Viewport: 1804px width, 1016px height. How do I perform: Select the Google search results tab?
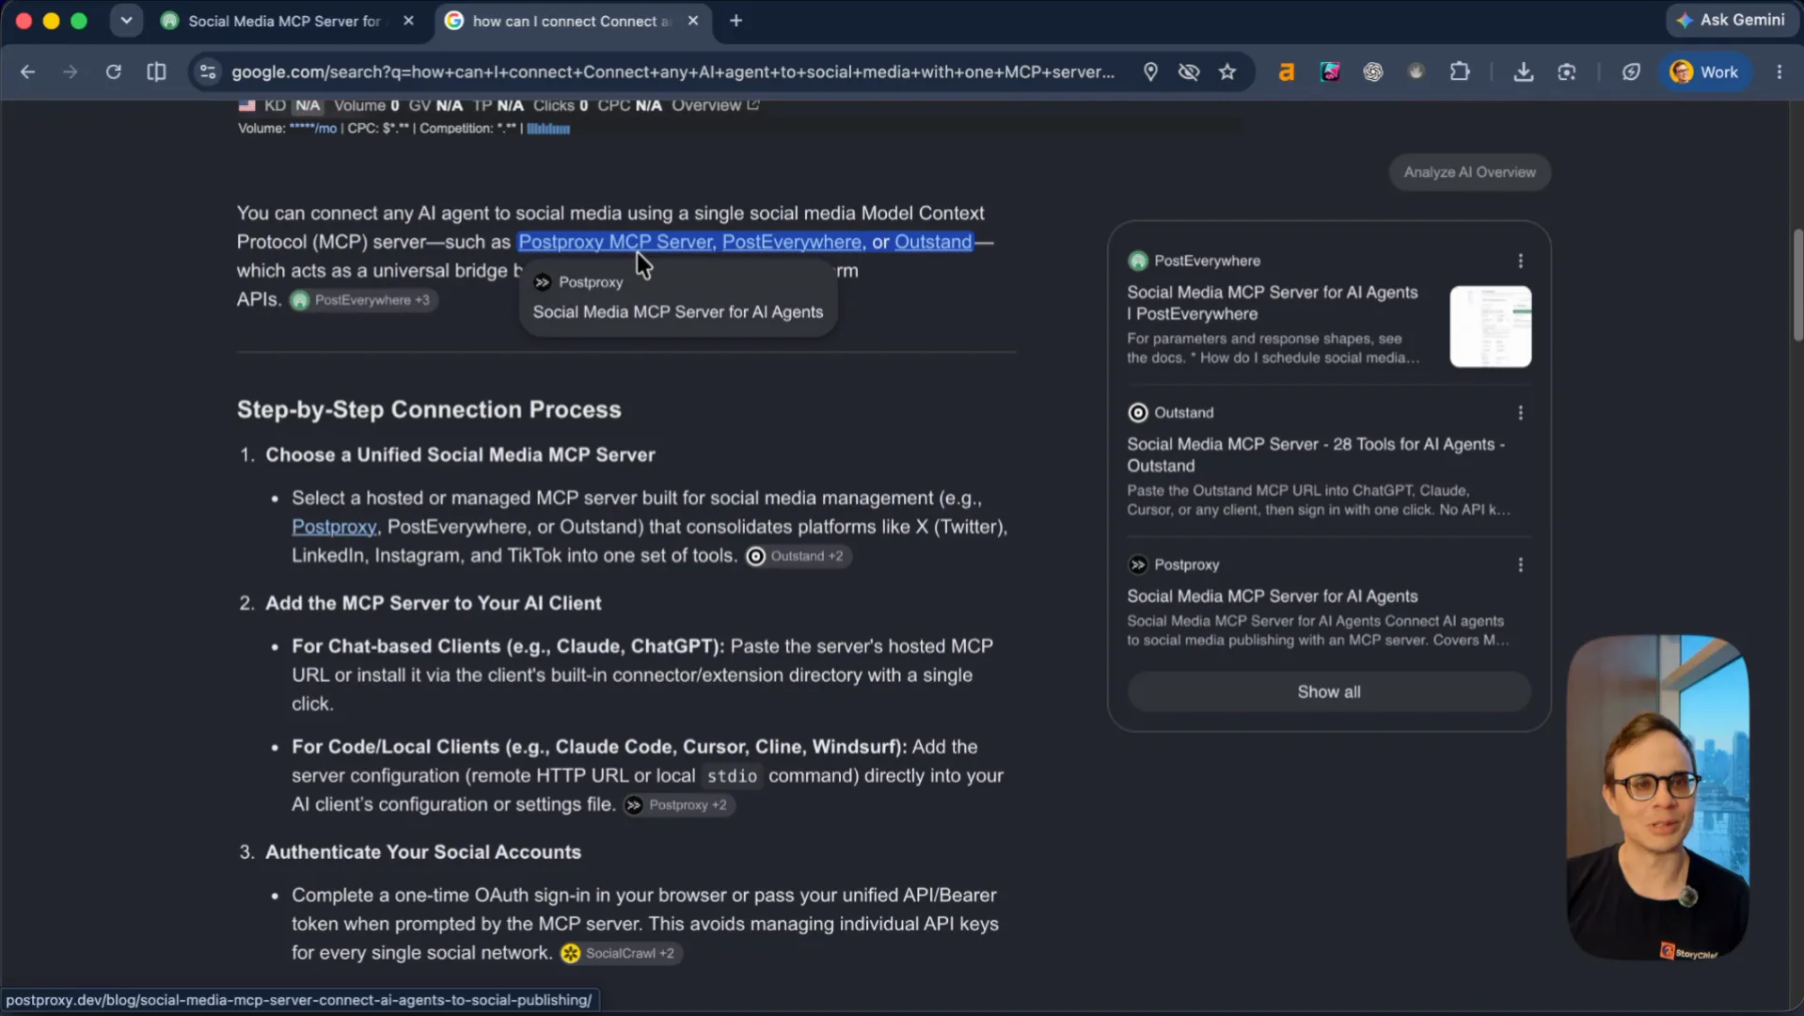tap(570, 21)
